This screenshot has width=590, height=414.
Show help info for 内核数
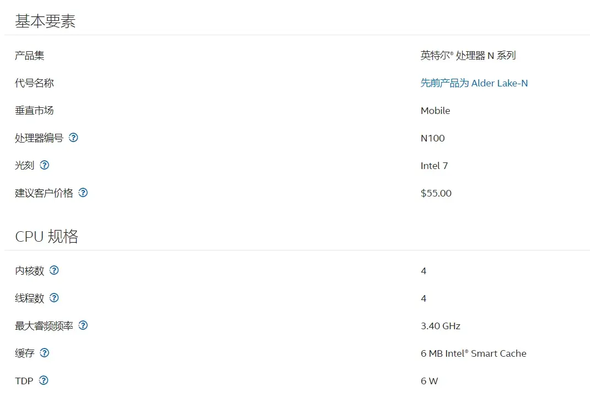[54, 270]
